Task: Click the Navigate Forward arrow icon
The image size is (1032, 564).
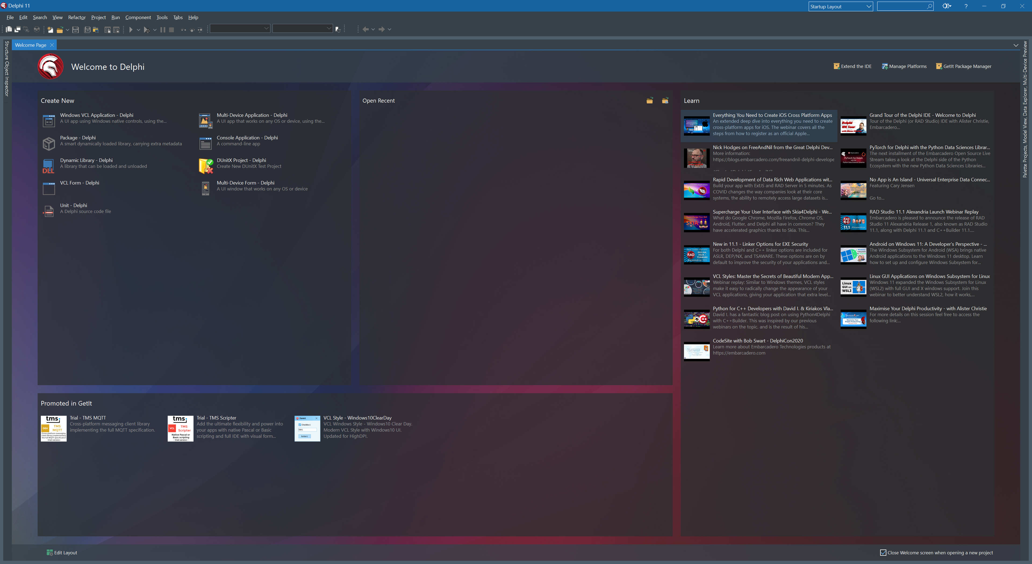Action: (382, 29)
